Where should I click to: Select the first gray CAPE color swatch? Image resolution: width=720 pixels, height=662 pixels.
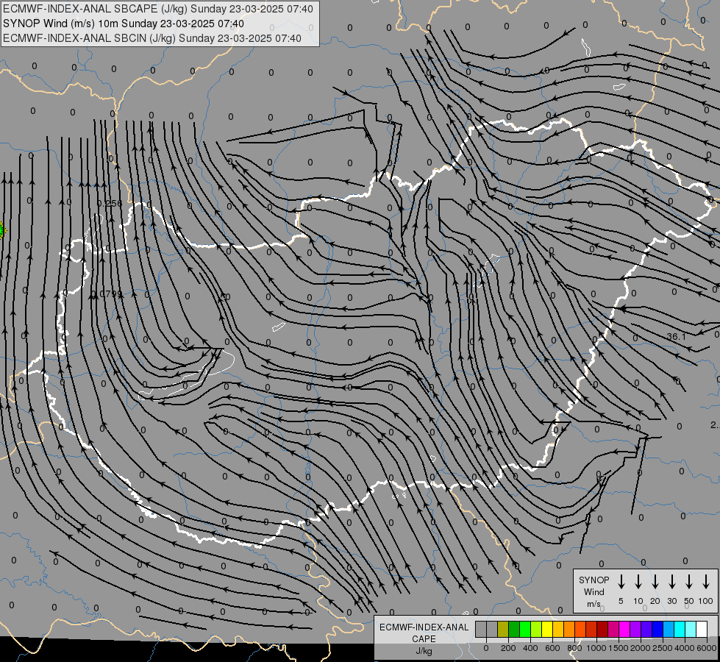pos(481,629)
